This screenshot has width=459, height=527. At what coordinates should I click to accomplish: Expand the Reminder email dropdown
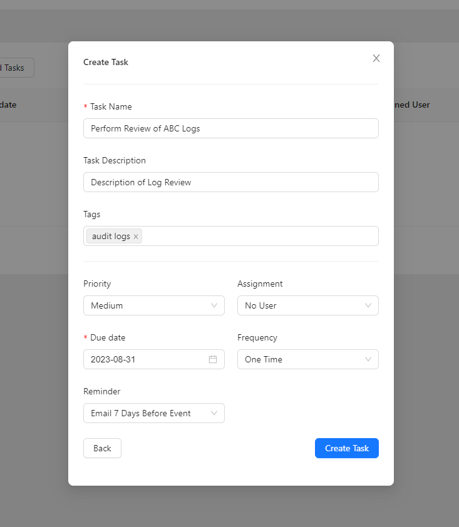153,413
